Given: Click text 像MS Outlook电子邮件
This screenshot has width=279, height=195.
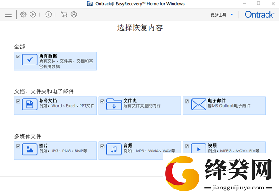Looking at the screenshot, I should tap(229, 106).
